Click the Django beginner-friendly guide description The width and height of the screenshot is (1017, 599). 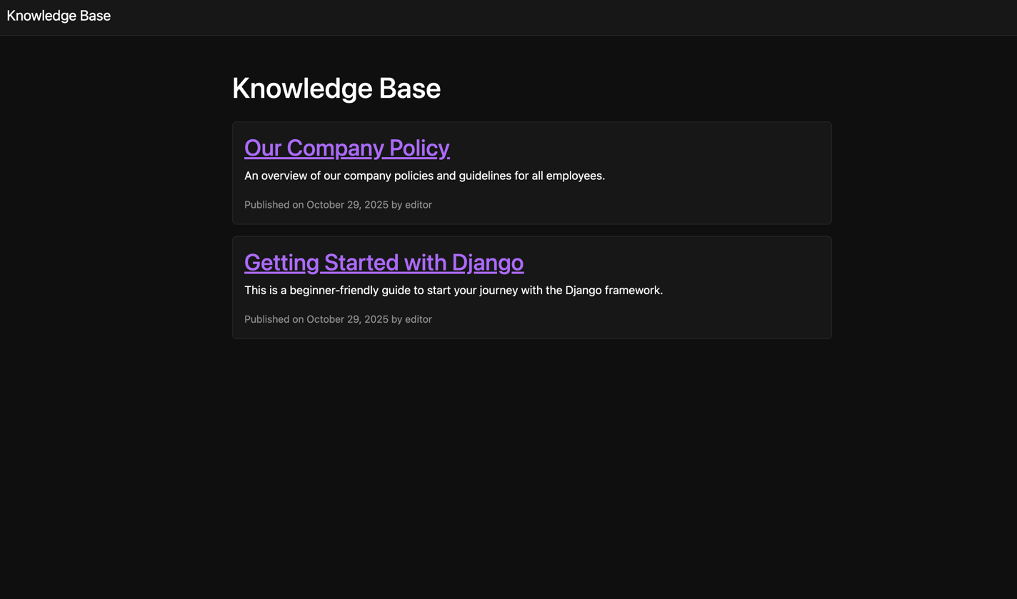click(453, 291)
